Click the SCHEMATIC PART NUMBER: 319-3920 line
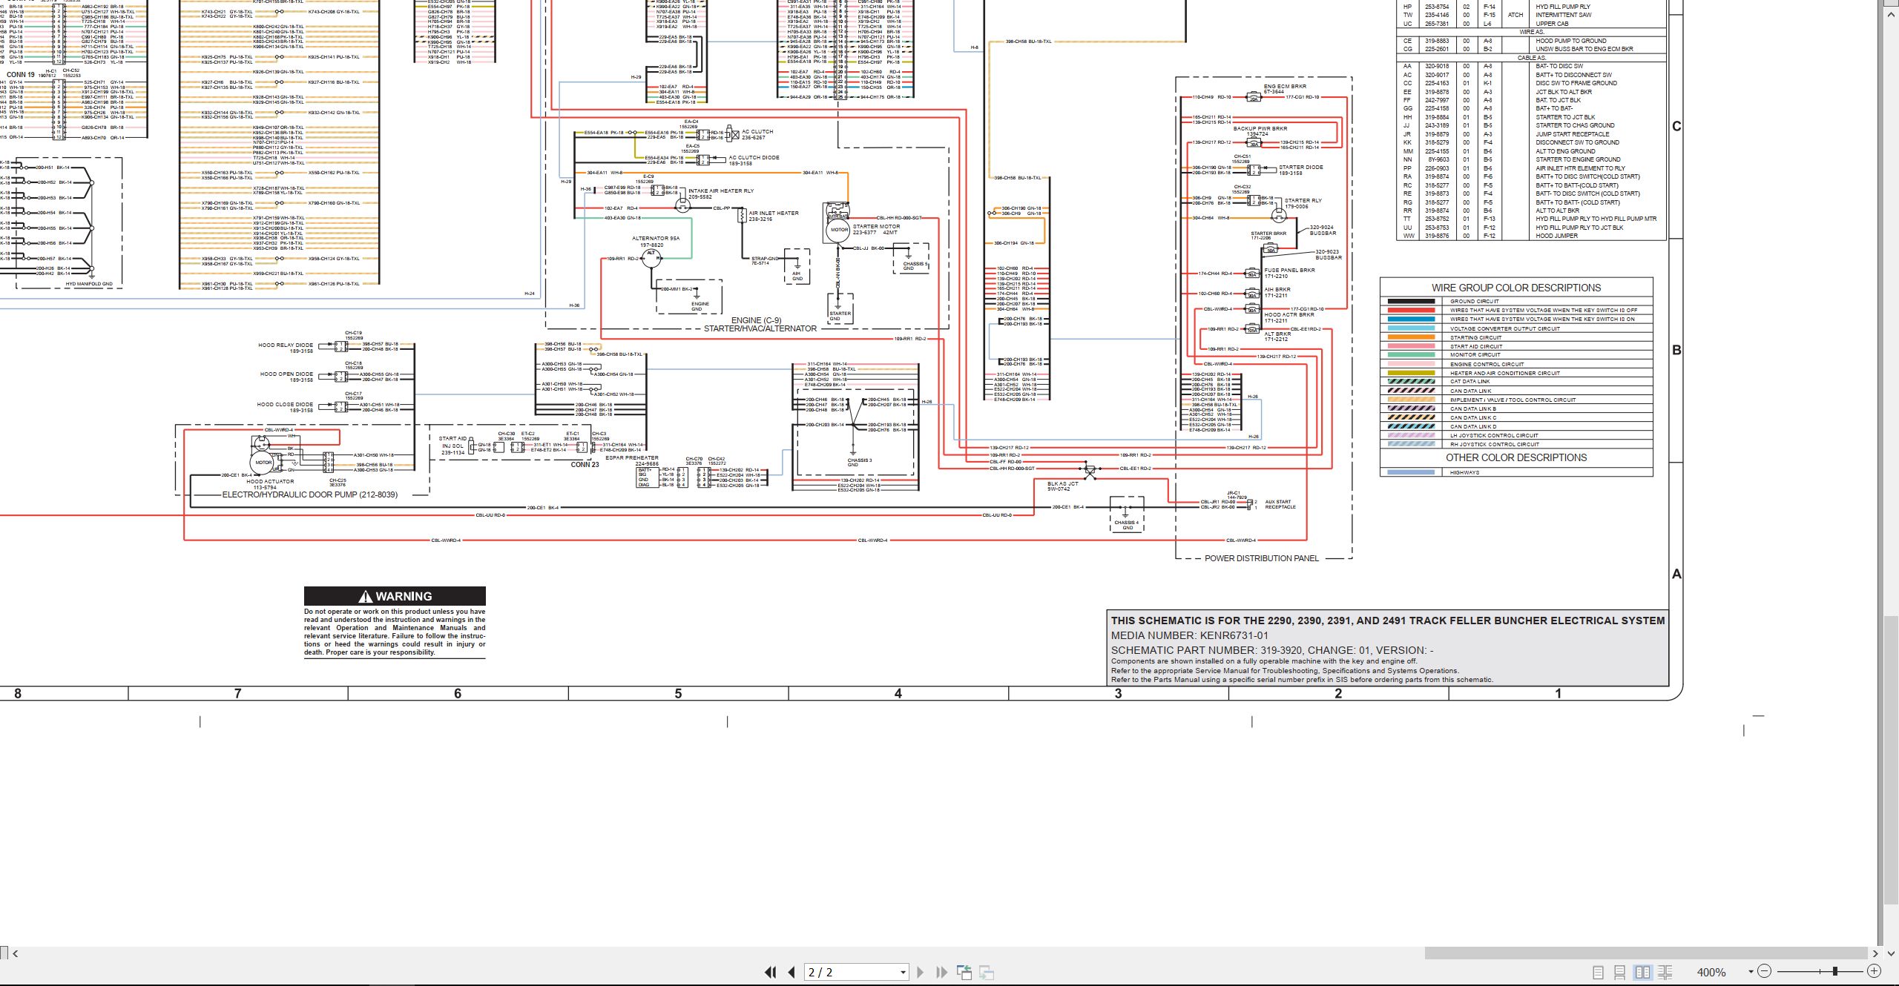The width and height of the screenshot is (1899, 986). tap(1272, 650)
